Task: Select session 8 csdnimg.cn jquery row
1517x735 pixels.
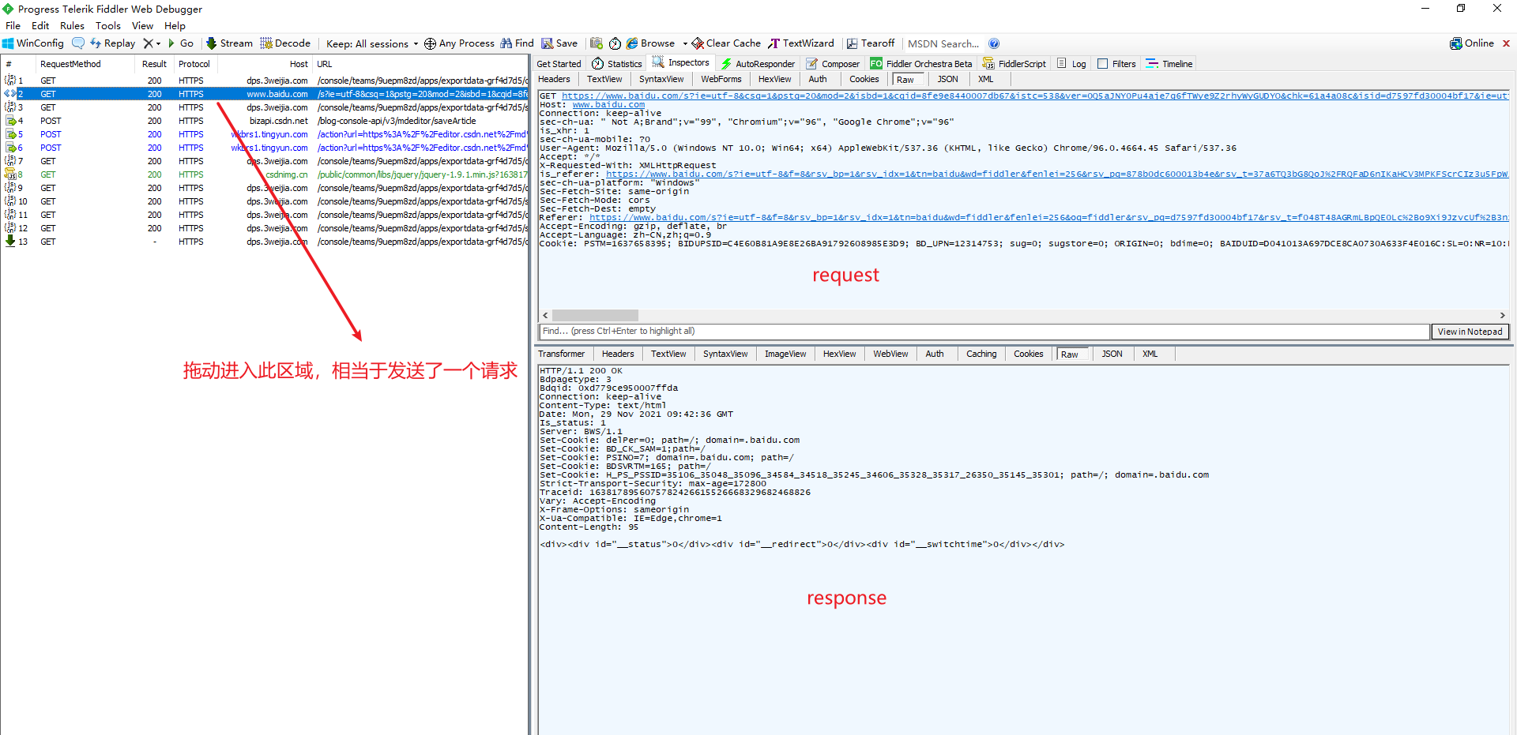Action: point(265,174)
